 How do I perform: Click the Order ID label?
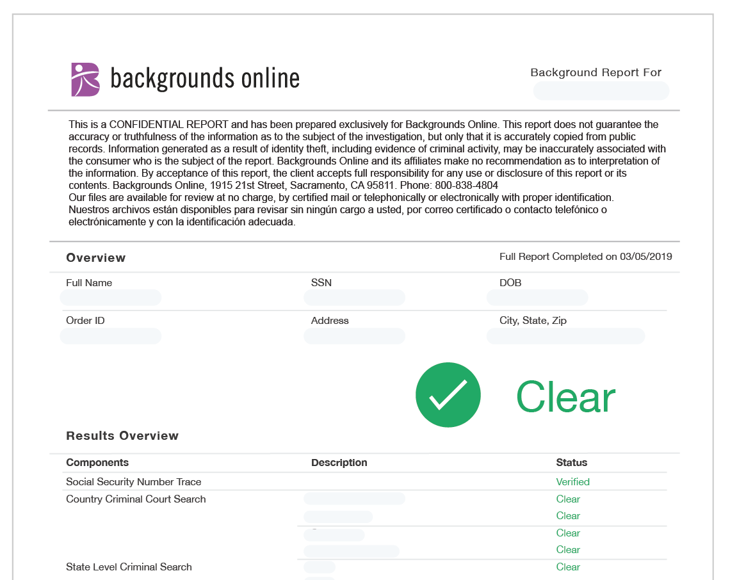click(x=85, y=320)
